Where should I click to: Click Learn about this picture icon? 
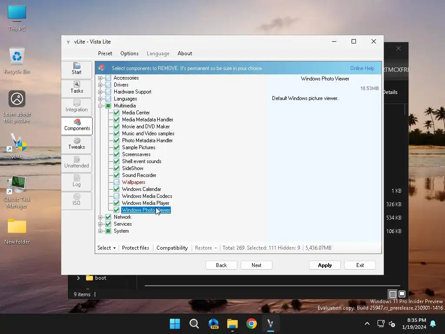[17, 107]
